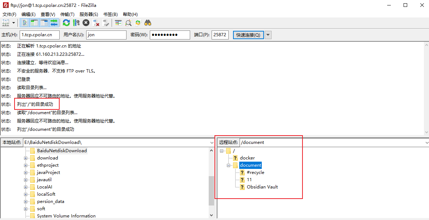Open the Site Manager icon
The height and width of the screenshot is (220, 429).
click(x=6, y=23)
